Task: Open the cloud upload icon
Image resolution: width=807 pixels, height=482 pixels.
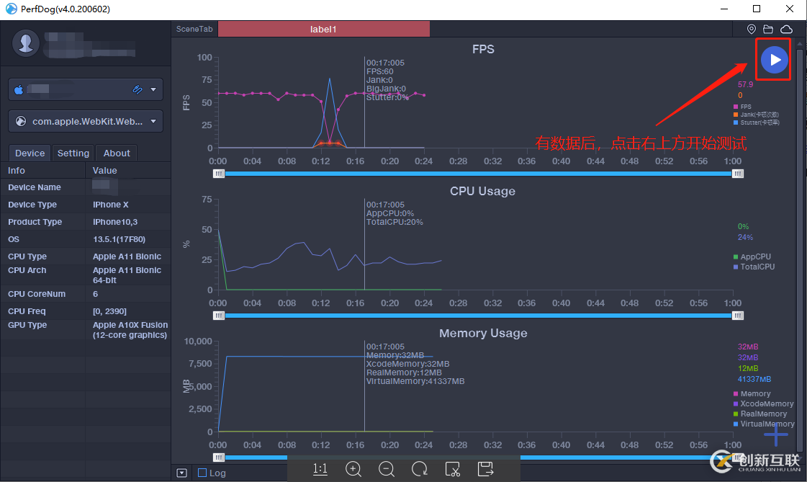Action: (786, 29)
